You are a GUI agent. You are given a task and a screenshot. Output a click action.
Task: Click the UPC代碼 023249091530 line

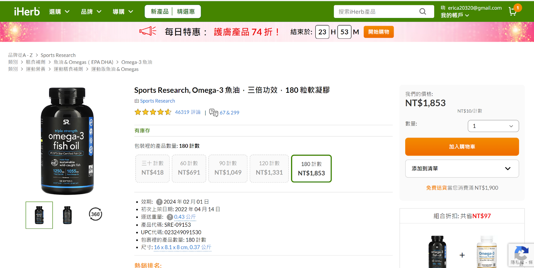171,232
